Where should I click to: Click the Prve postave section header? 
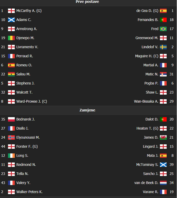[87, 2]
